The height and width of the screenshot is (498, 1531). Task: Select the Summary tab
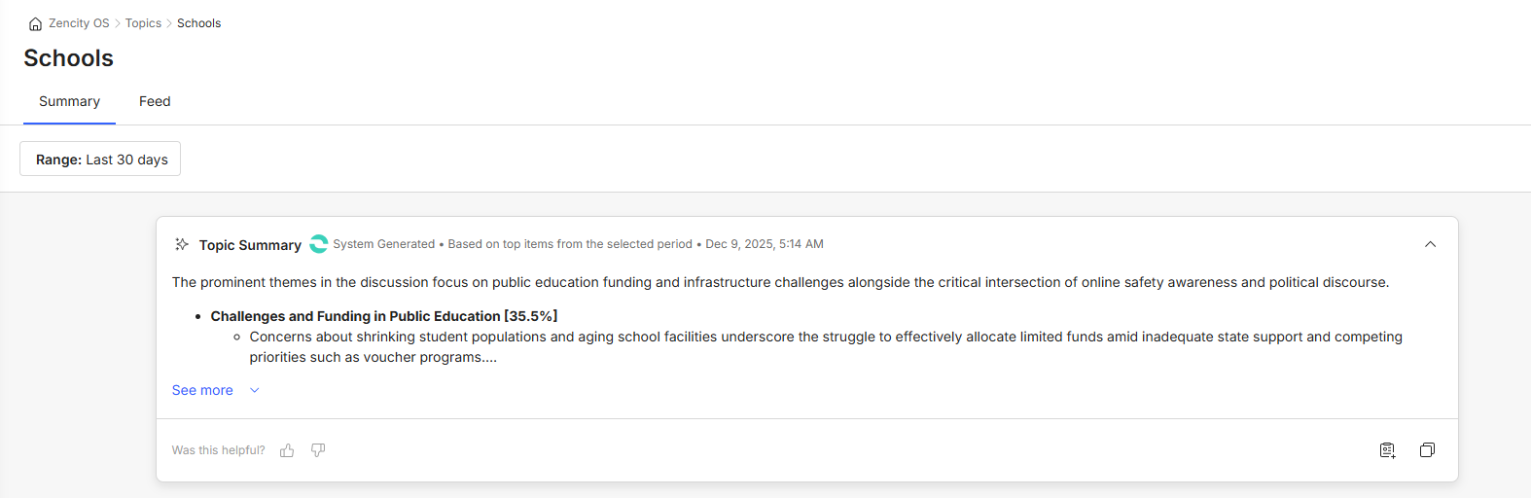tap(69, 101)
